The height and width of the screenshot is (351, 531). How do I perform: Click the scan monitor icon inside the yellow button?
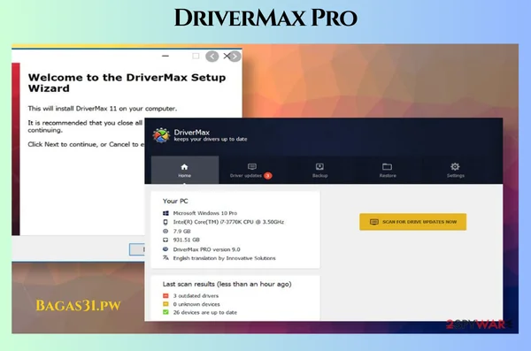[373, 222]
